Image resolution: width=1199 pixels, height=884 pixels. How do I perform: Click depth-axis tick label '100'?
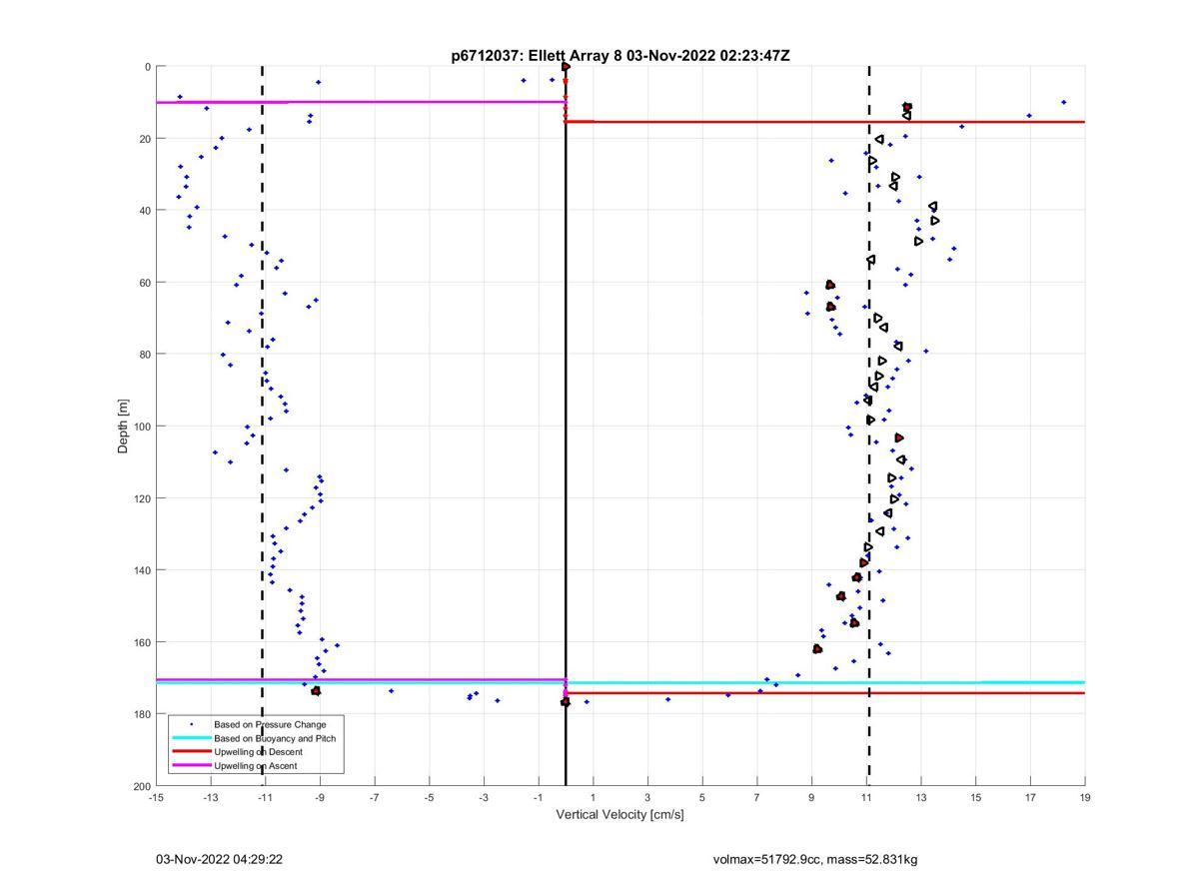point(142,427)
